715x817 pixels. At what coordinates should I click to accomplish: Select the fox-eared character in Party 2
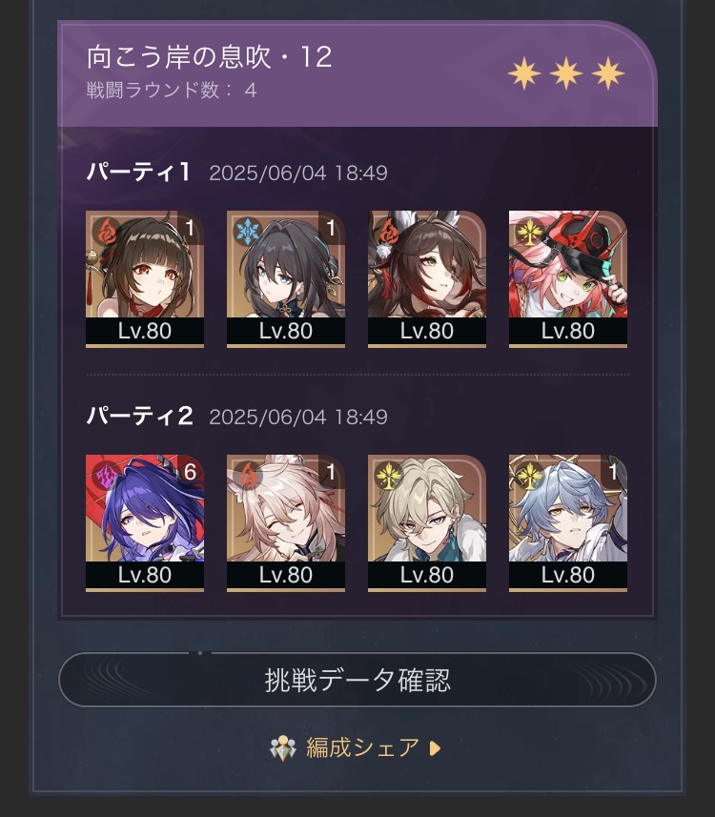(x=286, y=522)
